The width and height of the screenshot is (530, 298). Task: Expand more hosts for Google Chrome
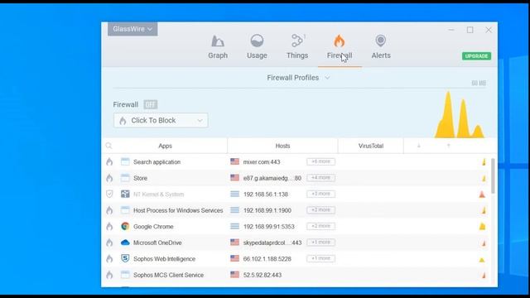coord(320,226)
